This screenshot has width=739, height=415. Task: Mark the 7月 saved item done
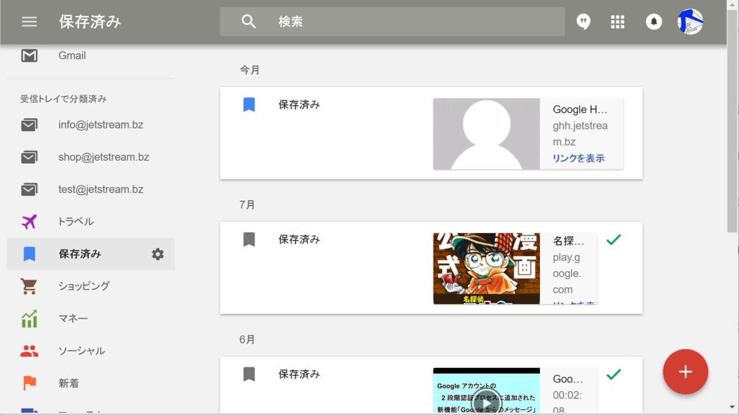click(x=614, y=240)
